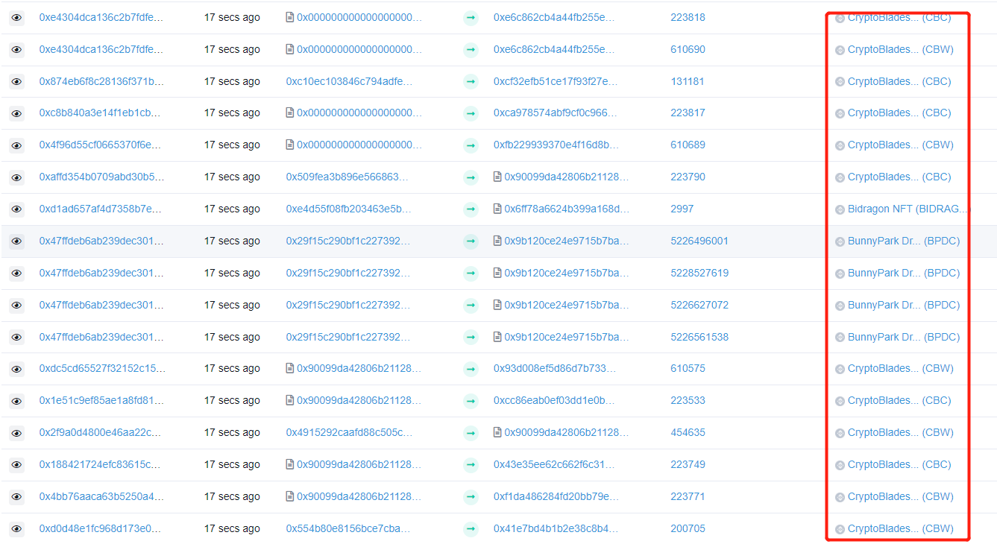
Task: Open transaction hash 0x188421724efc83615c
Action: click(100, 465)
